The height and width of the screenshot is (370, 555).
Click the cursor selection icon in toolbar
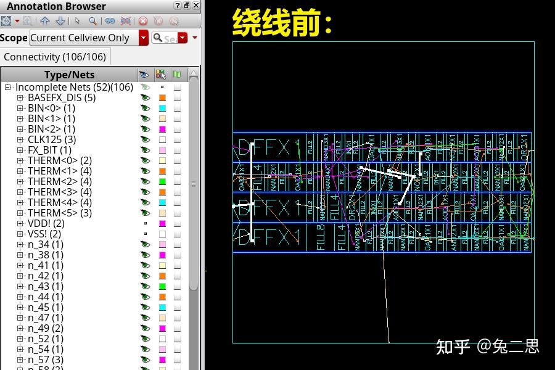coord(77,20)
